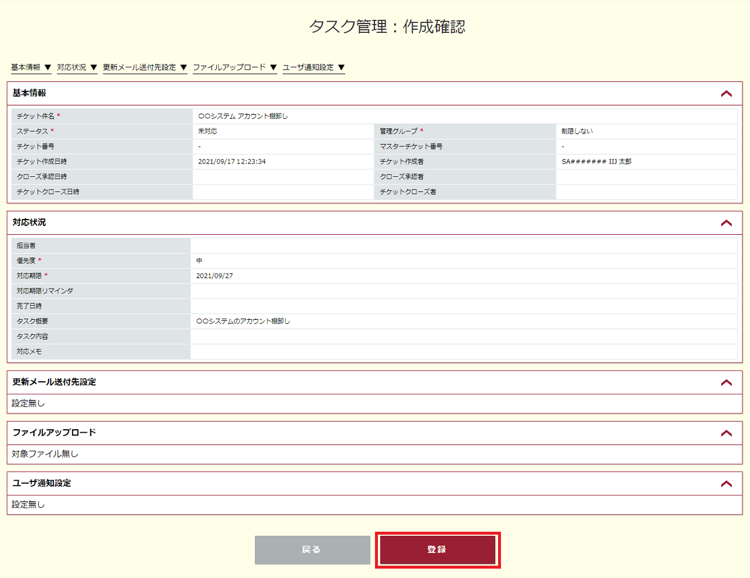This screenshot has height=578, width=750.
Task: Click the チケット件名 label
Action: pyautogui.click(x=36, y=116)
